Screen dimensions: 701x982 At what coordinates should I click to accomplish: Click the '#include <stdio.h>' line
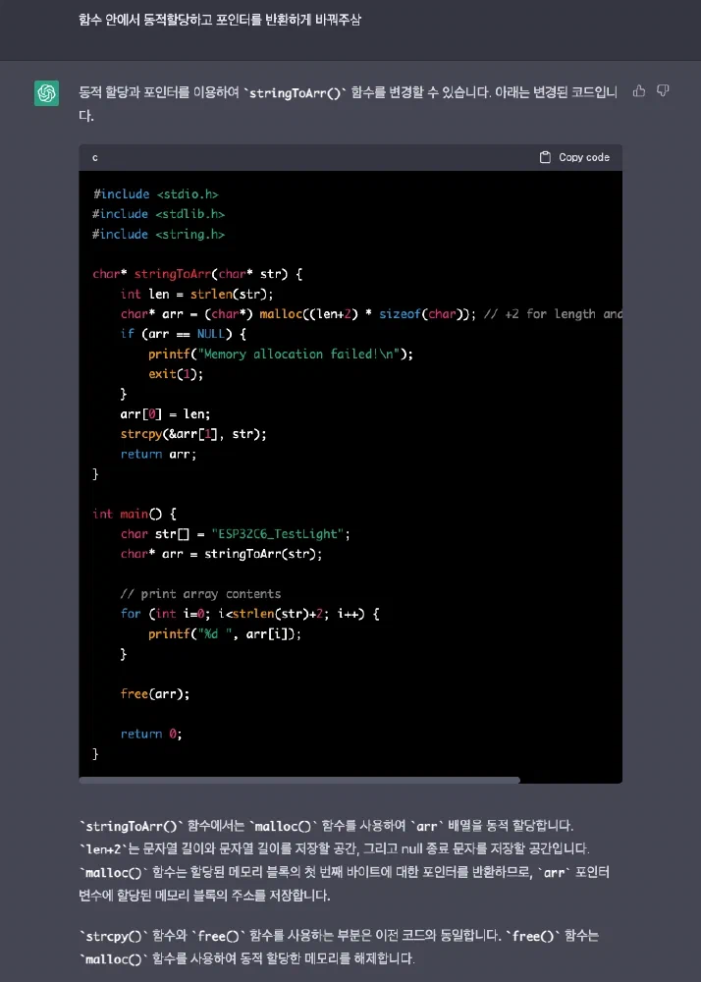[155, 194]
